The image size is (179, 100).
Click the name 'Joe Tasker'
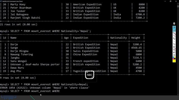(x=18, y=11)
